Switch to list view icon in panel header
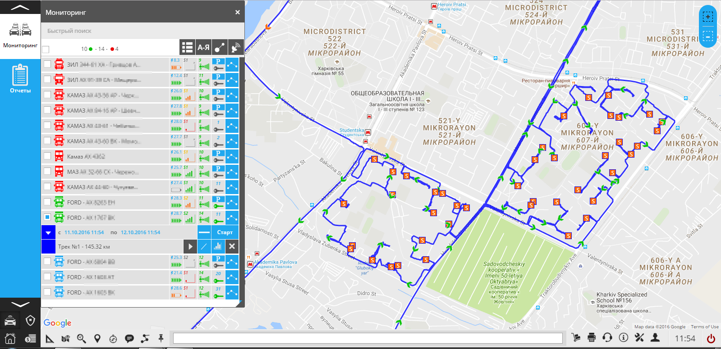 [x=187, y=47]
